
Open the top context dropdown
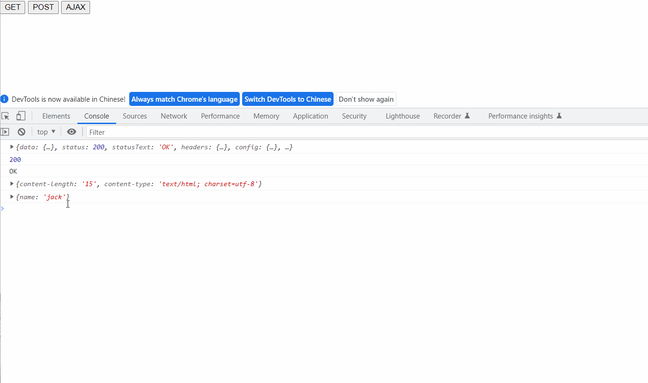(x=46, y=132)
